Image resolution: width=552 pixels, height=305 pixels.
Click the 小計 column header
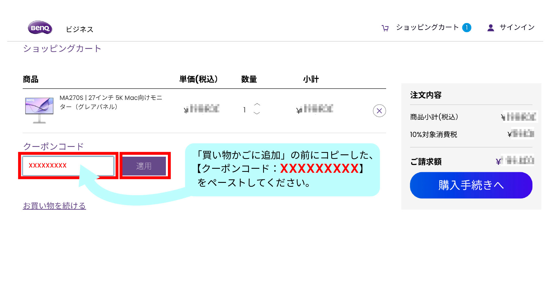point(311,79)
